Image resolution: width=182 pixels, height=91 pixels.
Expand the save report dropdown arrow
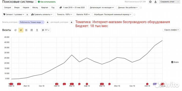[178, 2]
